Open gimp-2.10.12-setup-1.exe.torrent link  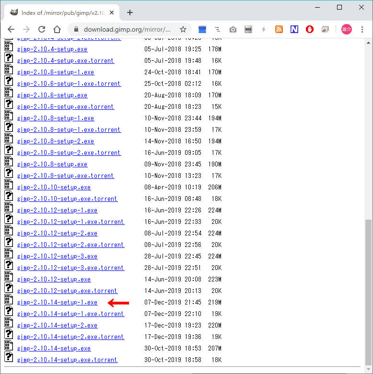[70, 222]
